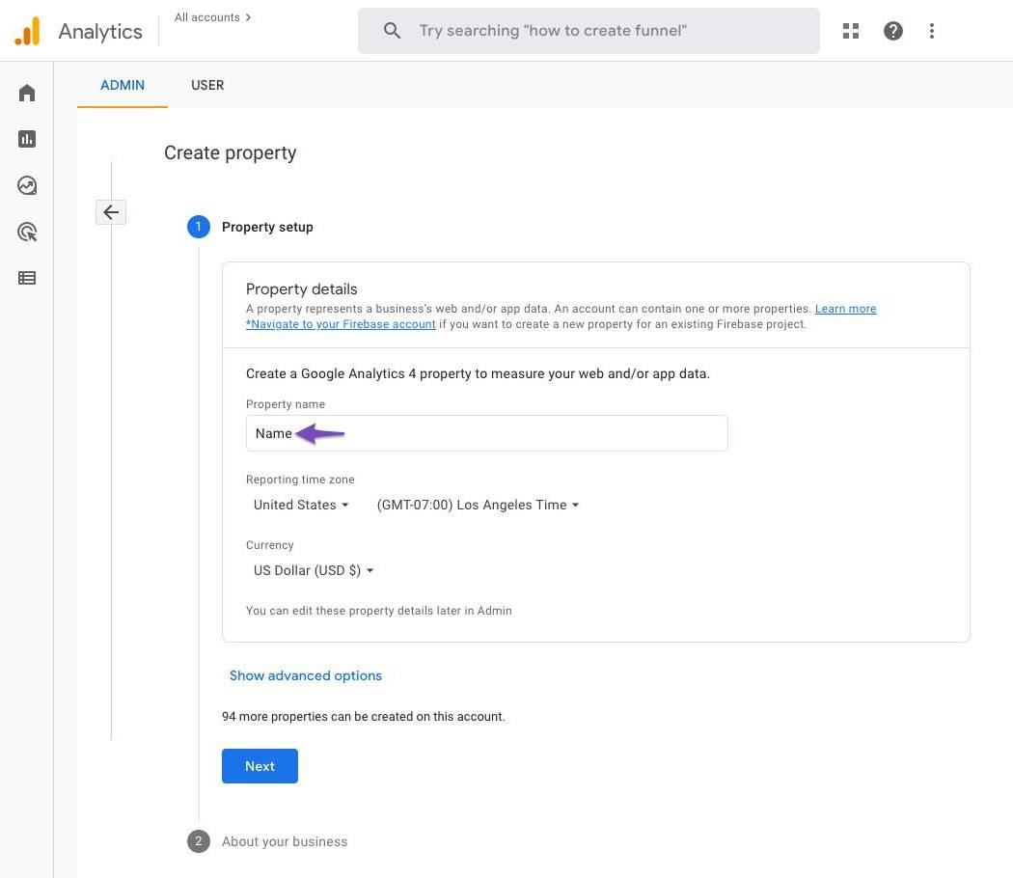Open the three-dot more options menu
This screenshot has height=878, width=1013.
coord(931,31)
